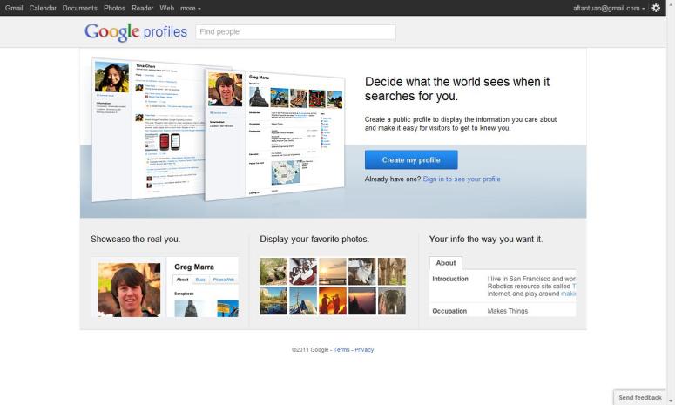Click the Tina Chen sample profile preview
Screen dimensions: 675x405
(x=148, y=129)
